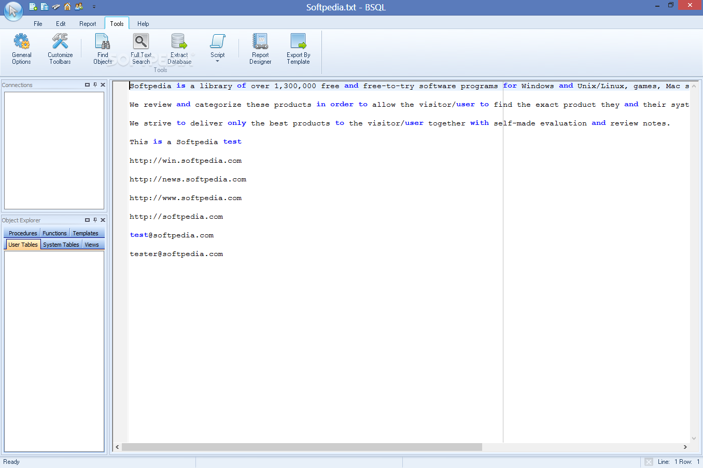Click the 'Line: 1 Row: 1' status indicator
Screen dimensions: 703x468
pos(679,462)
